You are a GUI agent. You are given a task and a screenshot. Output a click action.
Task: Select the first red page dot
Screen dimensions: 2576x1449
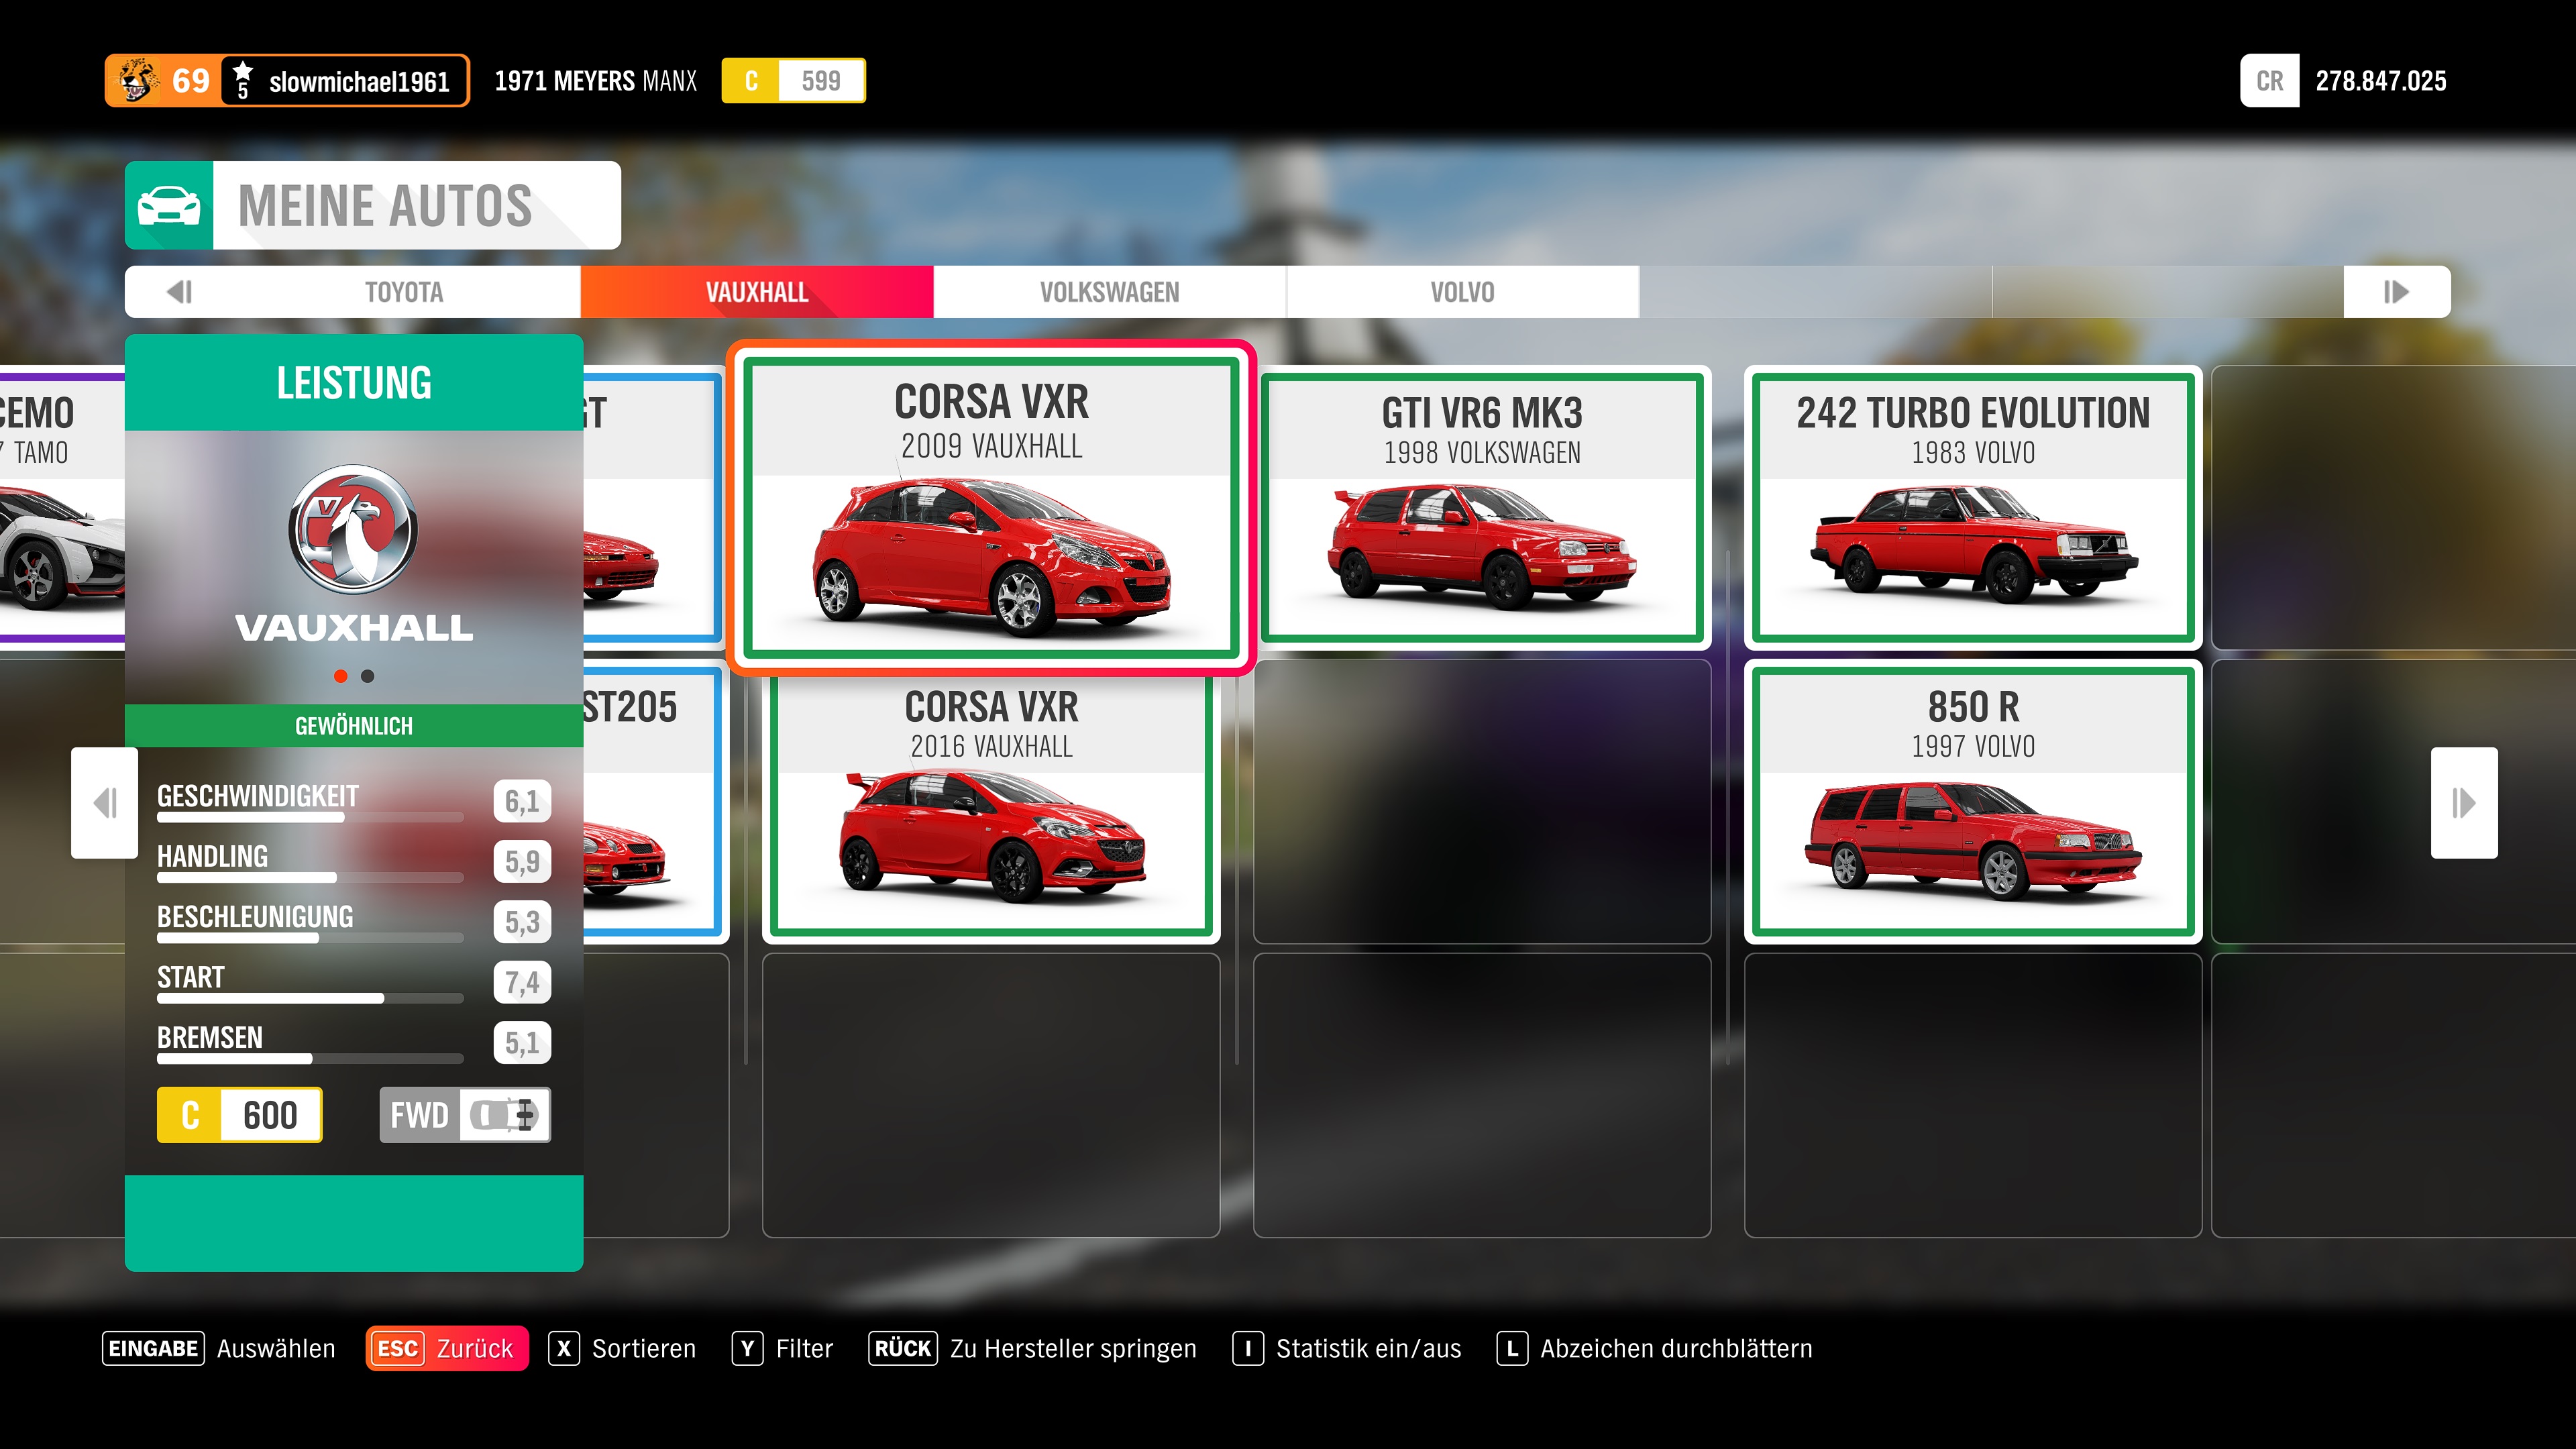point(340,676)
